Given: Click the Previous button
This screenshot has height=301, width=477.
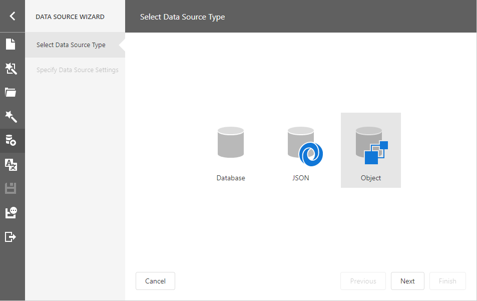Looking at the screenshot, I should 363,281.
